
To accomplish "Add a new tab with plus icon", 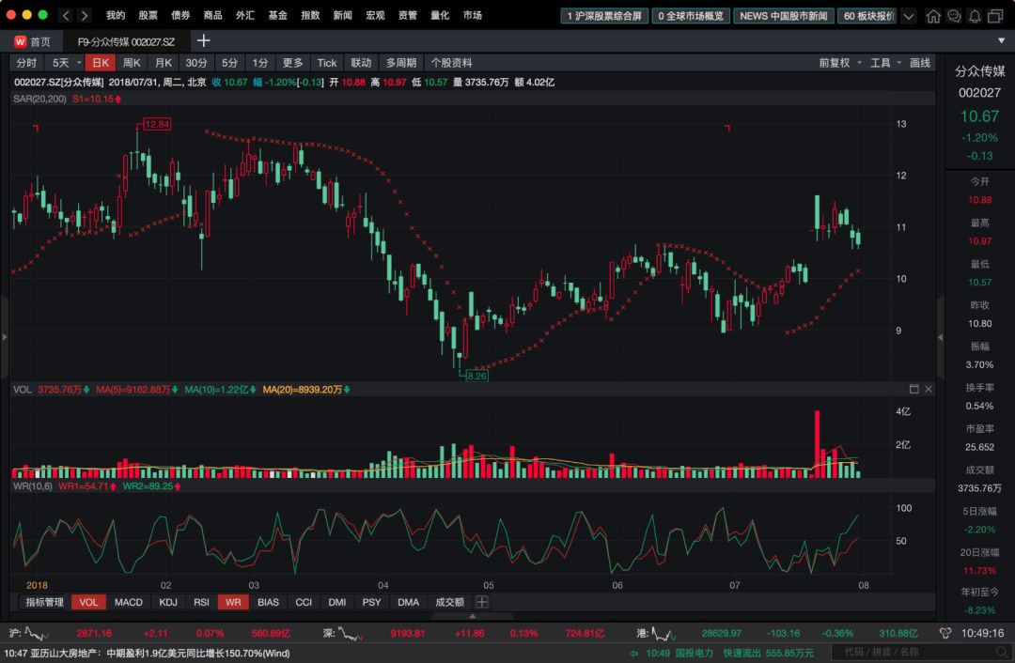I will click(x=203, y=41).
